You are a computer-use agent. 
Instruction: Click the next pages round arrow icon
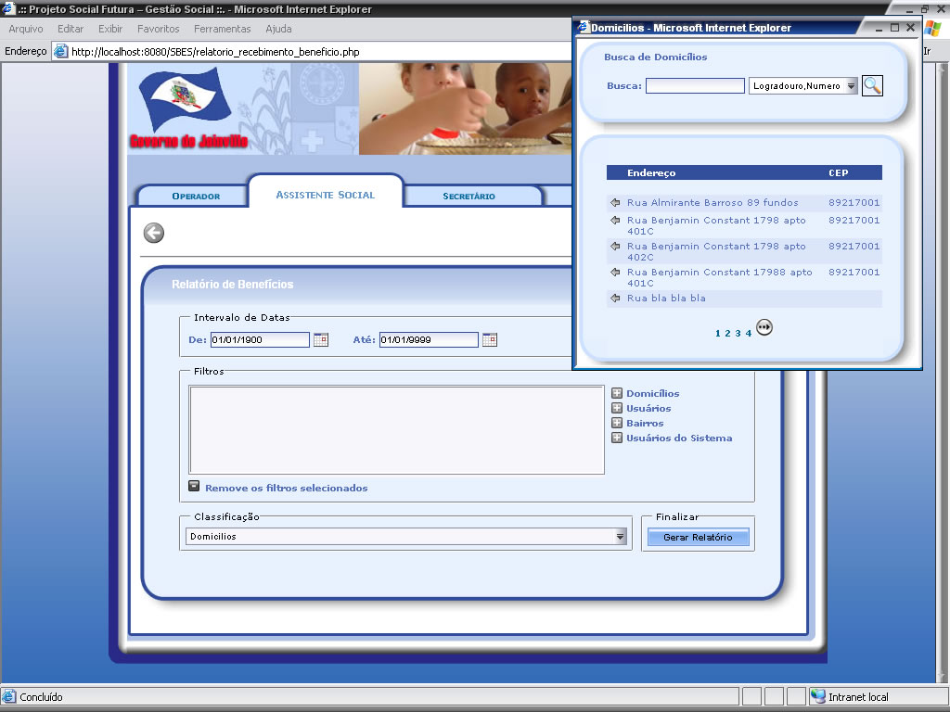[764, 327]
